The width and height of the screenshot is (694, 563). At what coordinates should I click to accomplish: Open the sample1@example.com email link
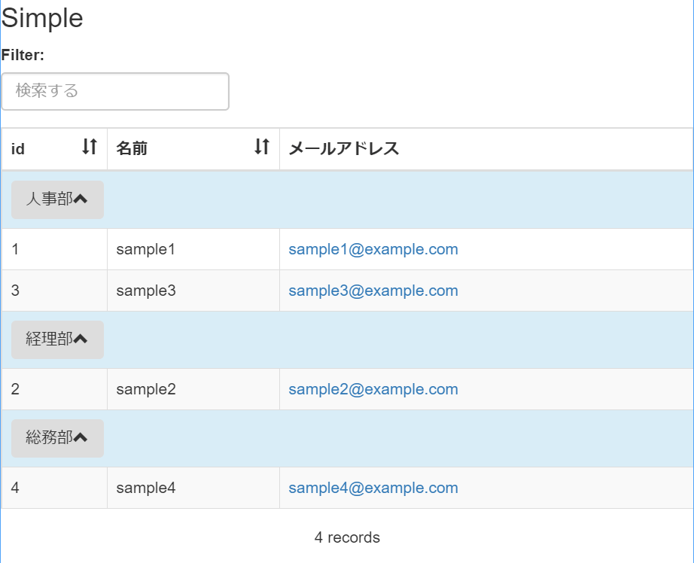(373, 249)
